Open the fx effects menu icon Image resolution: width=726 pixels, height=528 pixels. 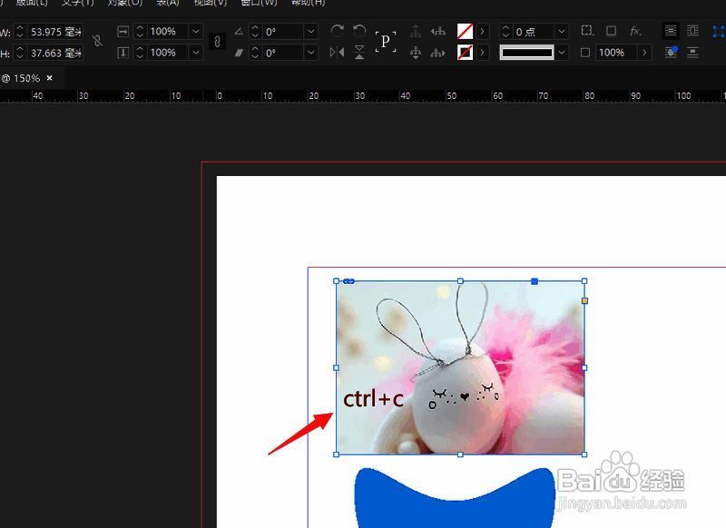click(x=633, y=30)
